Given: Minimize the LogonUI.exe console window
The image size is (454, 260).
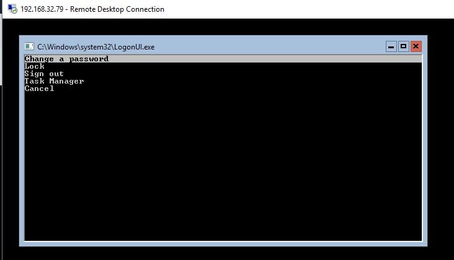Looking at the screenshot, I should pos(391,46).
